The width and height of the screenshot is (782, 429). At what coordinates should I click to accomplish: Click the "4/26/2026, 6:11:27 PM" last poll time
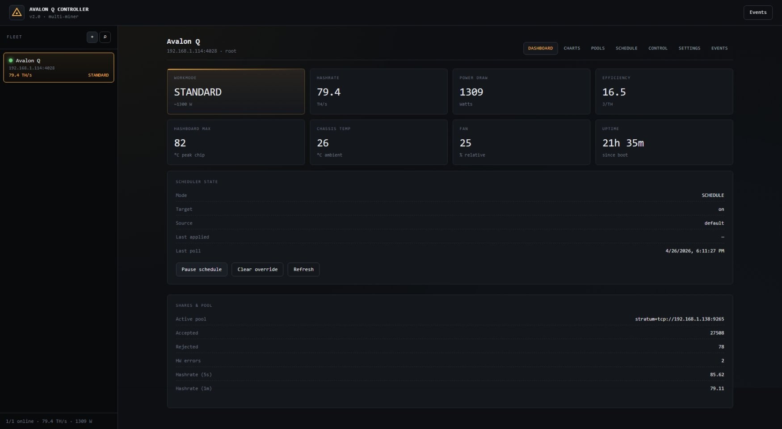(695, 251)
